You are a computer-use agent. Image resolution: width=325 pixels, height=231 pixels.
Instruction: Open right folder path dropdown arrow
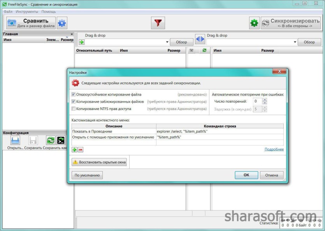click(295, 42)
